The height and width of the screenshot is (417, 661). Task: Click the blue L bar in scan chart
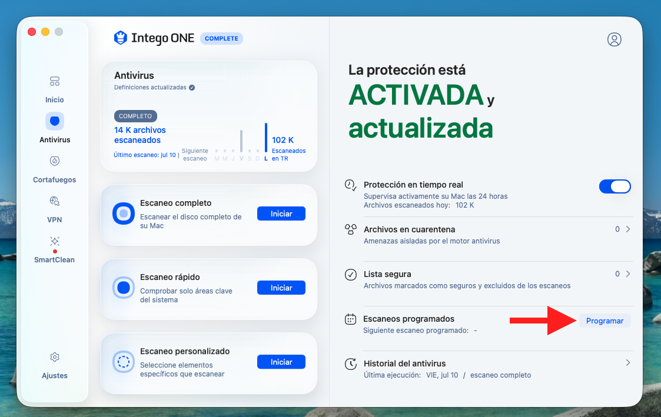click(x=266, y=138)
